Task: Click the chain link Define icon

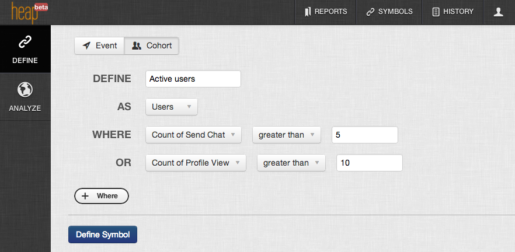Action: point(25,42)
